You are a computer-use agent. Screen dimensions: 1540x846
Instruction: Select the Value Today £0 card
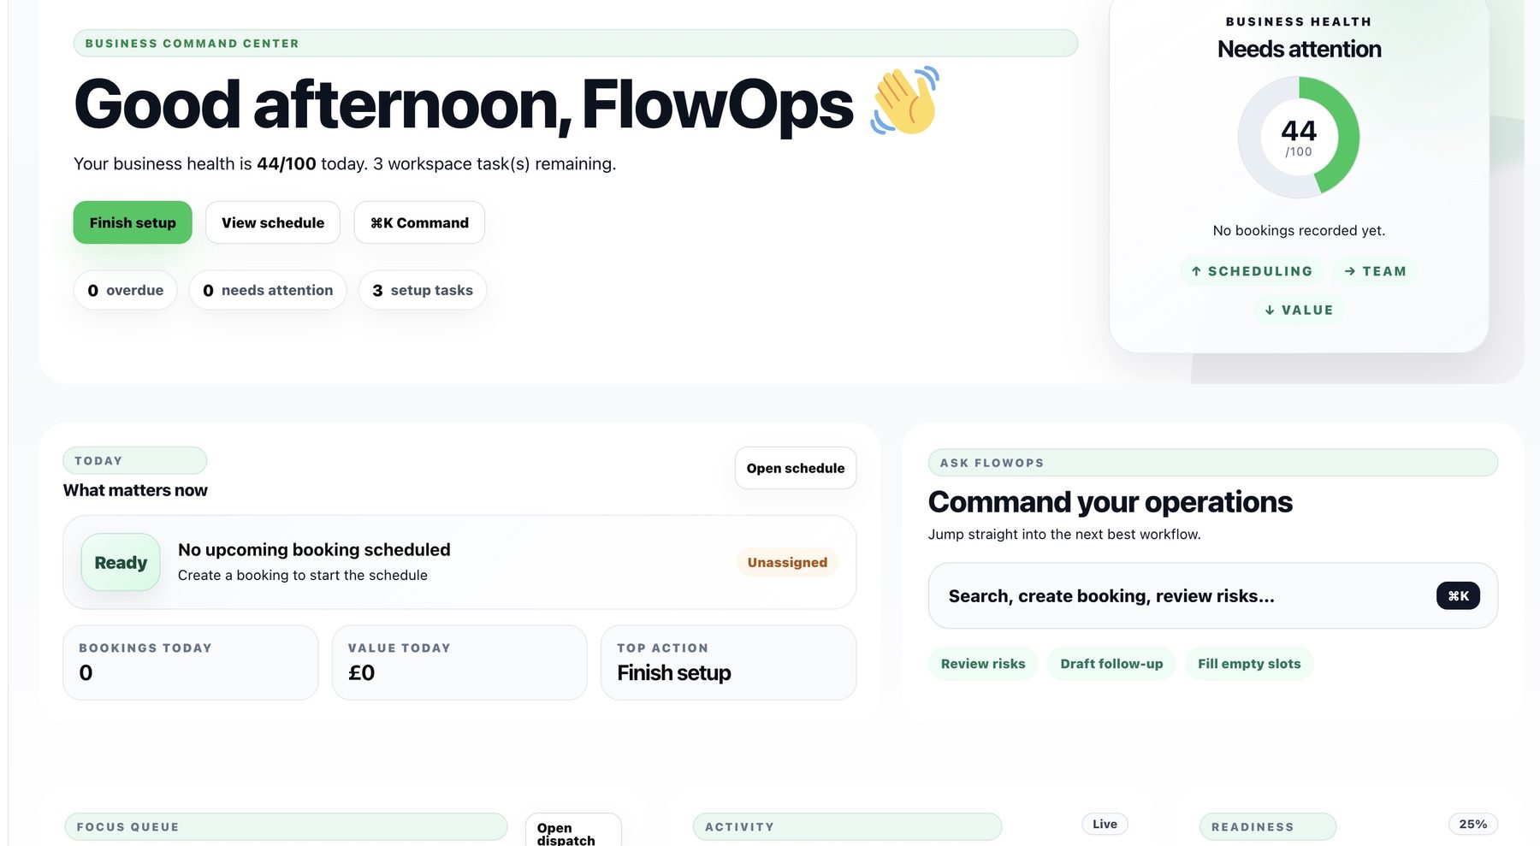click(x=459, y=662)
